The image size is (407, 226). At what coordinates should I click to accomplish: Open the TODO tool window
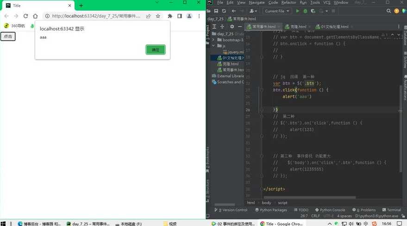301,210
